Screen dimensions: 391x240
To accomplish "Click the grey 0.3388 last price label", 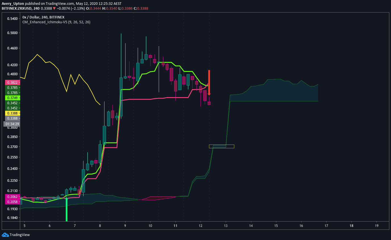I will 12,118.
